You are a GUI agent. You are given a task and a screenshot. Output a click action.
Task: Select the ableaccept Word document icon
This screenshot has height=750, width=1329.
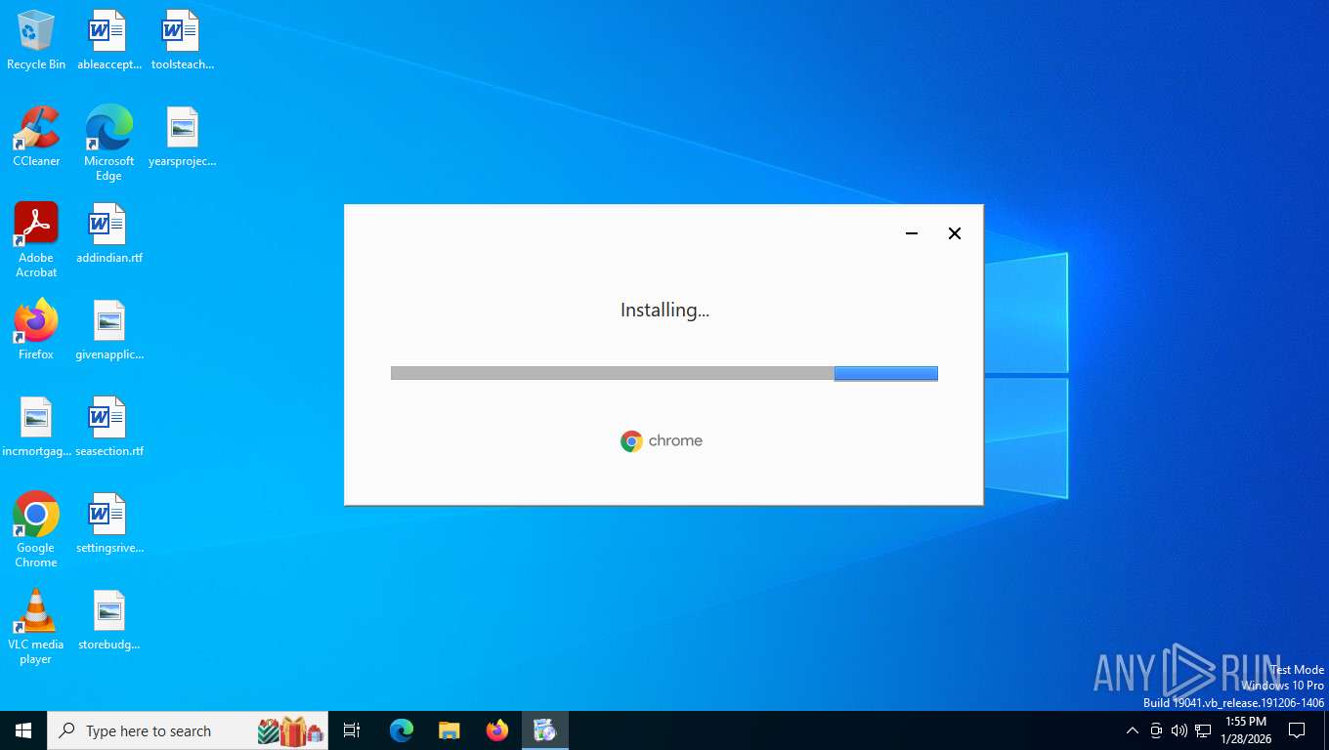point(108,41)
